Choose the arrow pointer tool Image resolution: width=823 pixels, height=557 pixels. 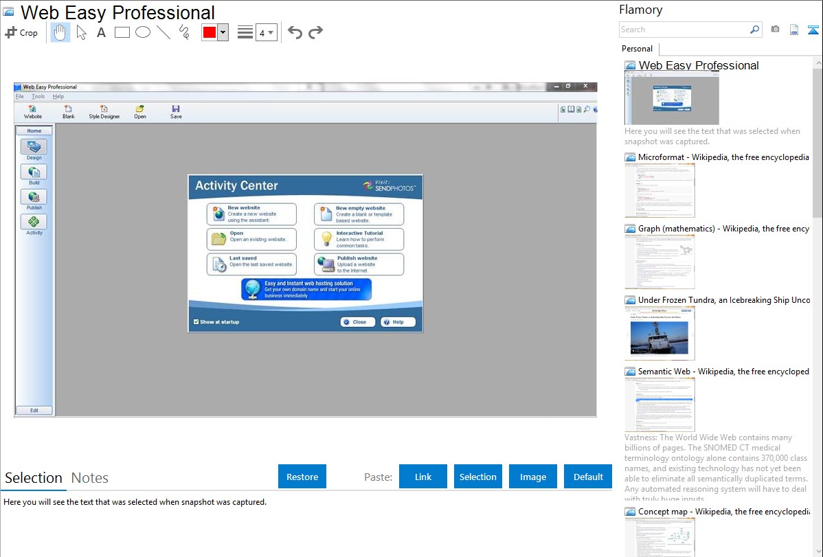click(x=81, y=32)
